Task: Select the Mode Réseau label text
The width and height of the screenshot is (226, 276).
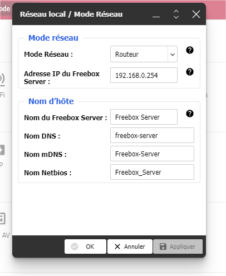Action: tap(48, 55)
